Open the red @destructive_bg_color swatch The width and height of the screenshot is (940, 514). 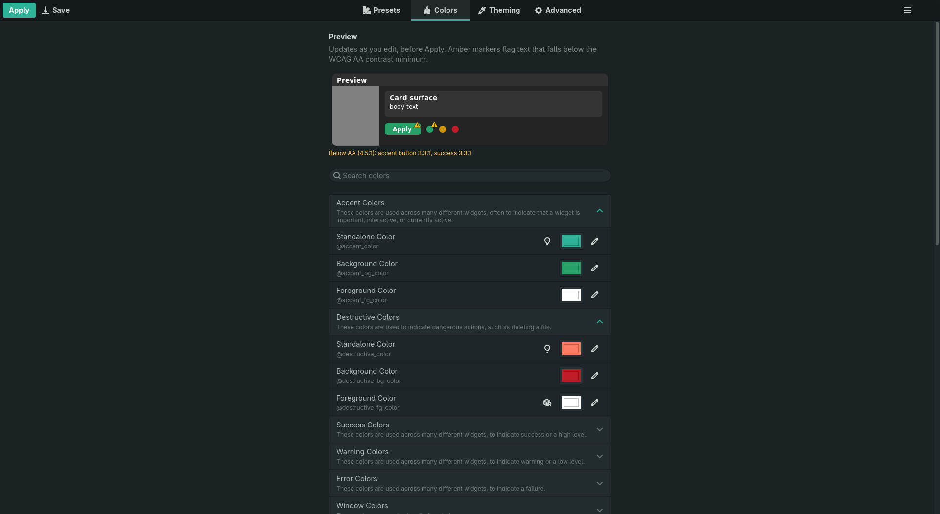[571, 376]
